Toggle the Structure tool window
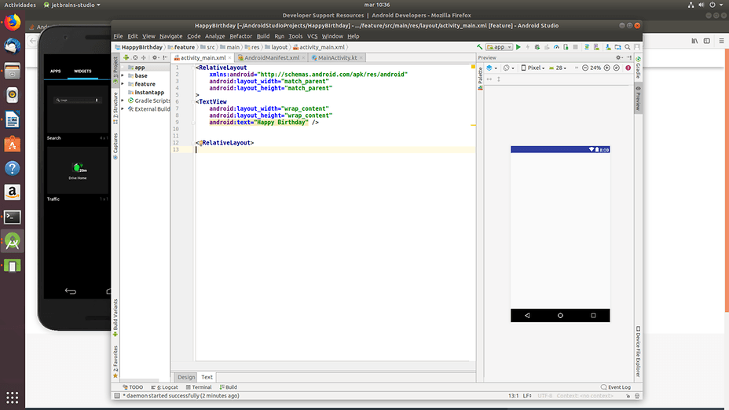Viewport: 729px width, 410px height. coord(115,108)
